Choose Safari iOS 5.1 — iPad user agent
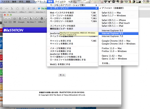The width and height of the screenshot is (150, 109). click(118, 26)
